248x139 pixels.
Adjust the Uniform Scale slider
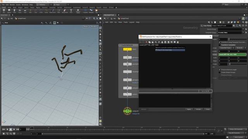(x=238, y=64)
